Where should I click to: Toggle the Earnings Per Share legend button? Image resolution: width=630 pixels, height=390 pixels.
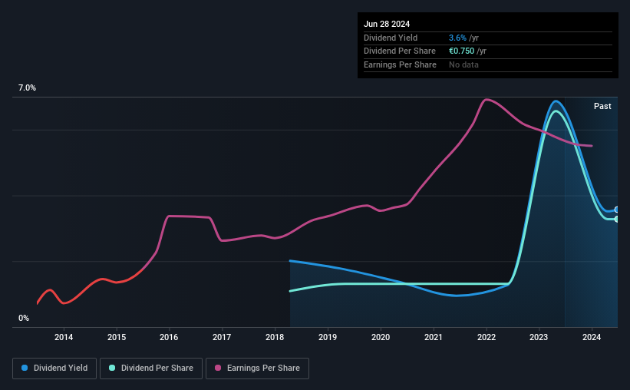[x=257, y=369]
